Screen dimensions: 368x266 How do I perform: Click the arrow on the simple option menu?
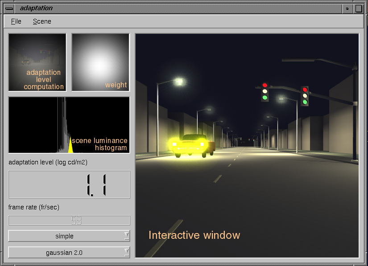pyautogui.click(x=126, y=236)
